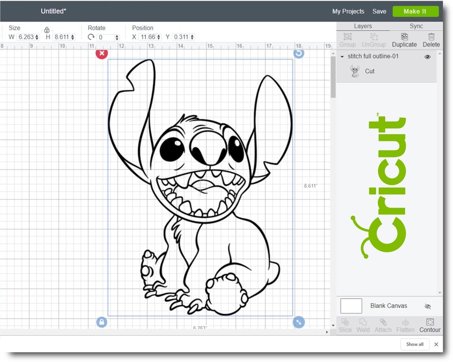The width and height of the screenshot is (453, 362).
Task: Click the rotate handle on the selection box
Action: pos(299,54)
